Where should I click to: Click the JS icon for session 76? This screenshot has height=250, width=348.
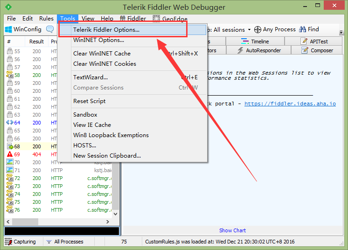coord(10,209)
